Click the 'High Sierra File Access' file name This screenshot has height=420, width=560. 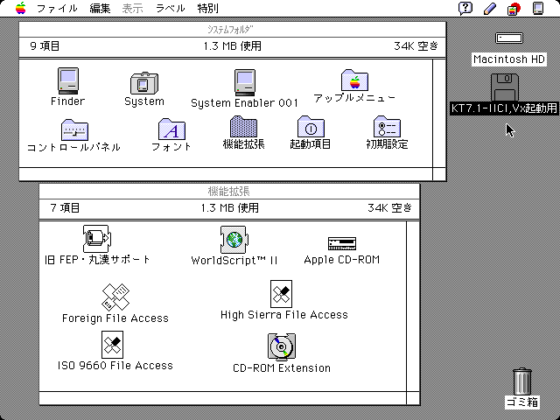point(284,315)
